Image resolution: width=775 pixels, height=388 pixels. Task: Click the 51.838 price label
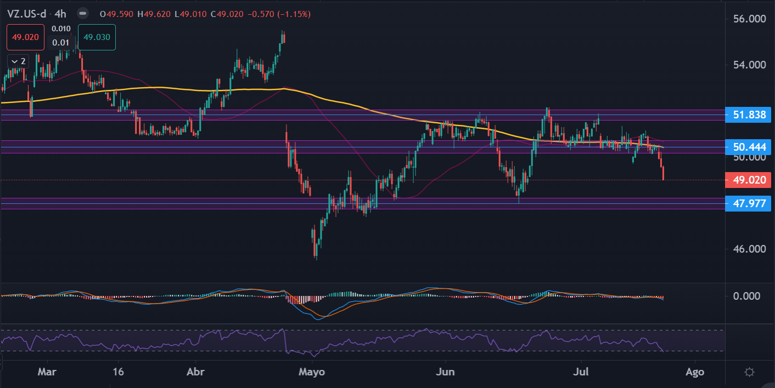749,115
